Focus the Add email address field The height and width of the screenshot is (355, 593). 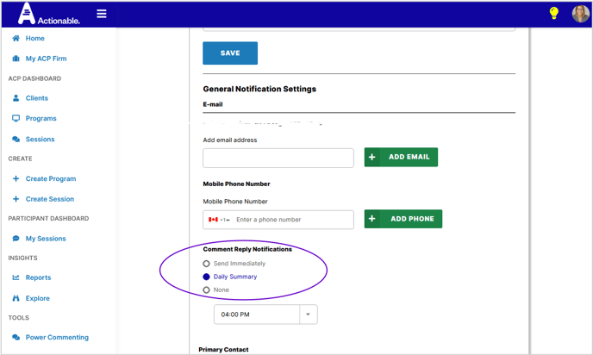point(278,158)
